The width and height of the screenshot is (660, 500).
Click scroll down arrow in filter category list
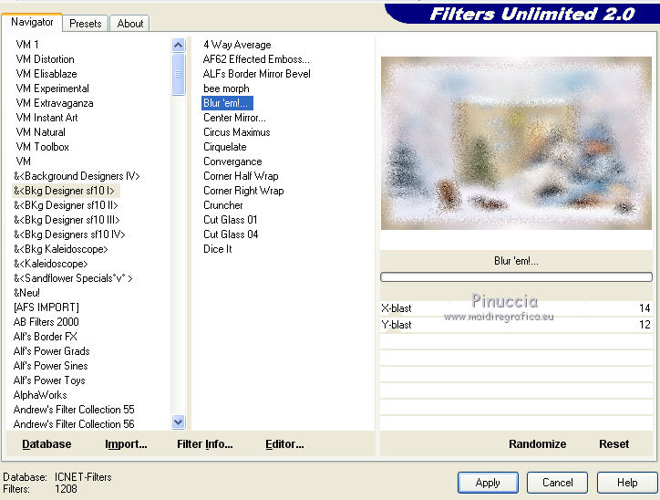pyautogui.click(x=179, y=422)
